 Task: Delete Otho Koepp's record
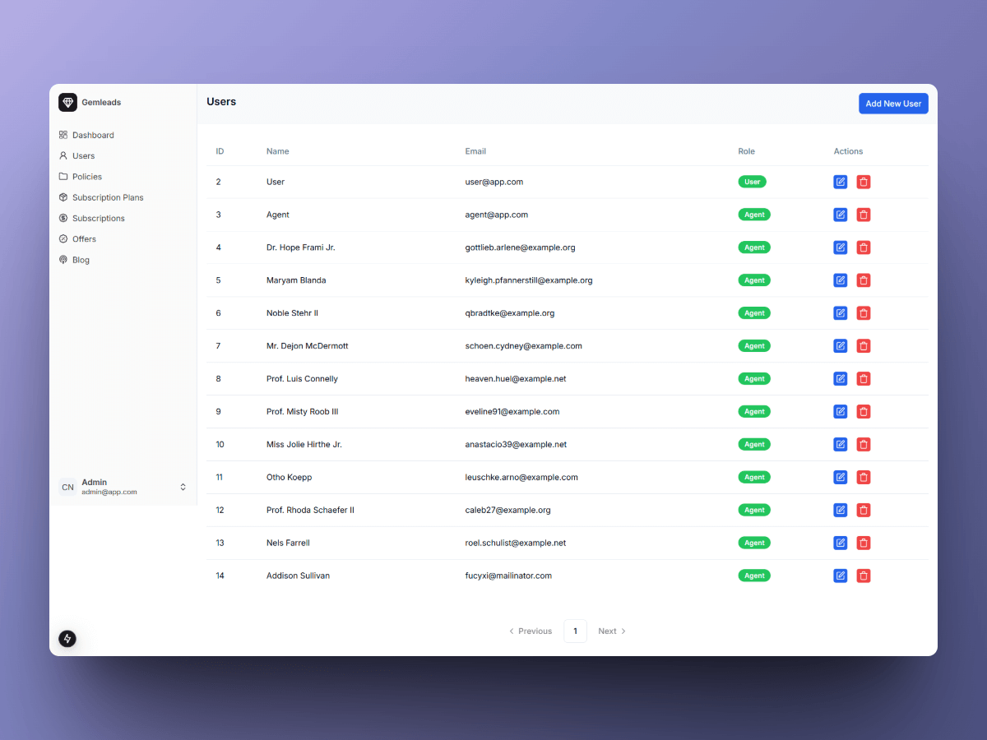pos(863,478)
